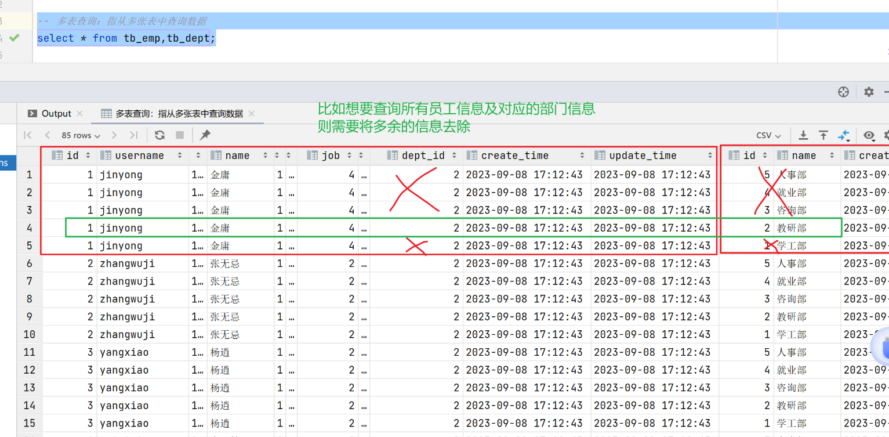
Task: Export data with the download arrow icon
Action: (803, 135)
